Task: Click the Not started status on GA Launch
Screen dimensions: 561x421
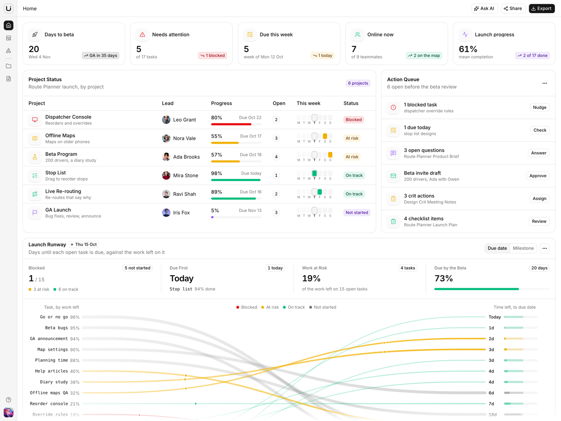Action: (357, 212)
